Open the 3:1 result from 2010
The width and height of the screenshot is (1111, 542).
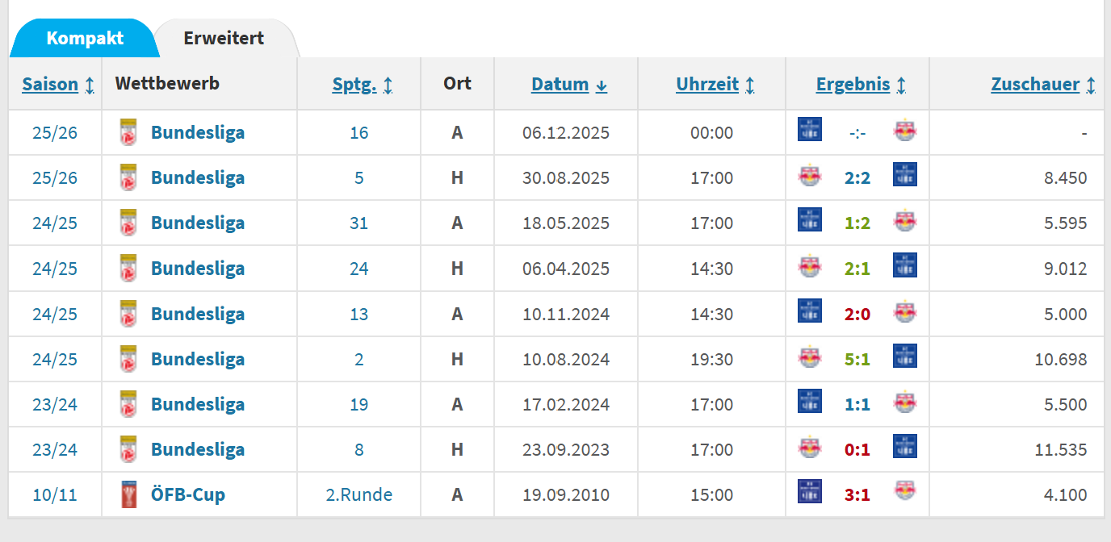(x=857, y=494)
